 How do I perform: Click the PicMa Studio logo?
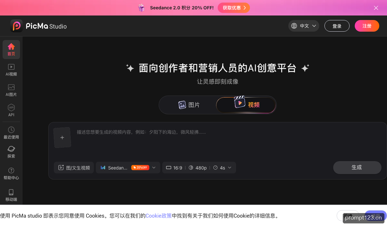click(x=39, y=26)
